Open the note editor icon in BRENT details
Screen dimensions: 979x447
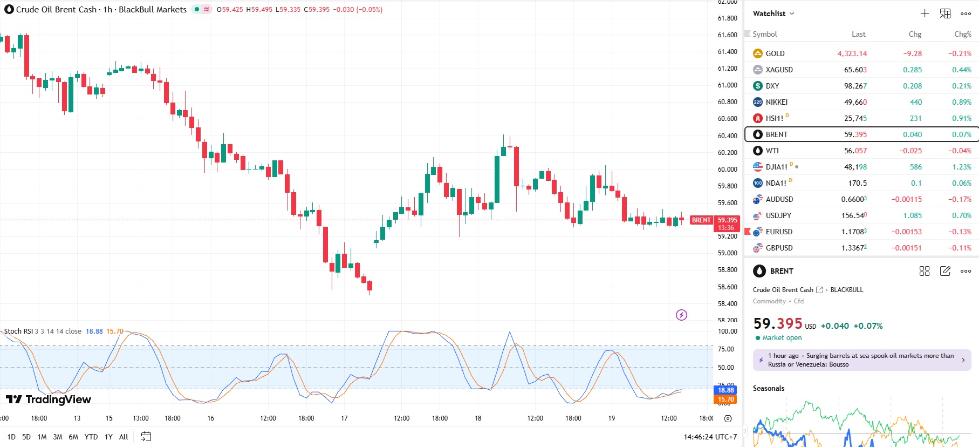pyautogui.click(x=945, y=271)
